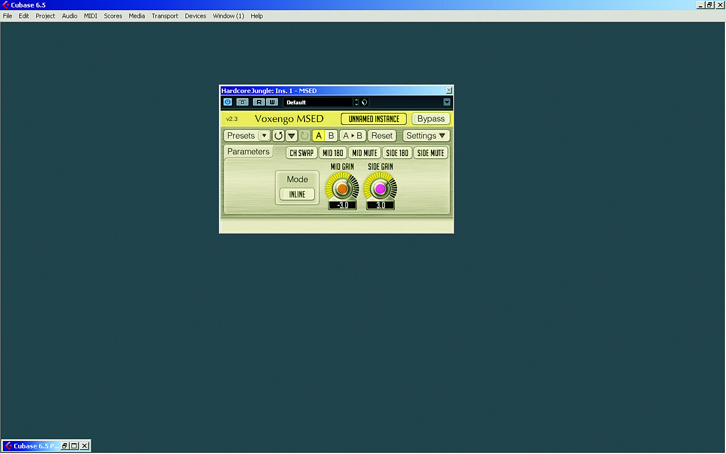Click the Presets button
The width and height of the screenshot is (726, 454).
[x=241, y=136]
